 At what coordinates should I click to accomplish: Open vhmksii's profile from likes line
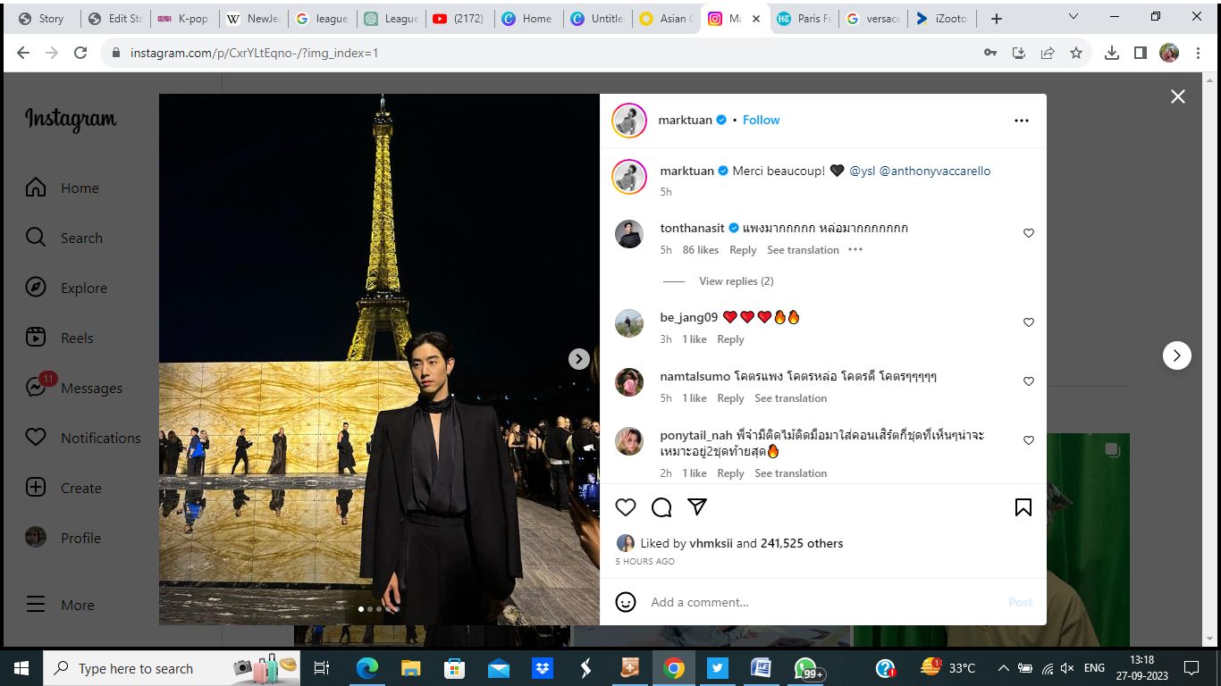(711, 543)
